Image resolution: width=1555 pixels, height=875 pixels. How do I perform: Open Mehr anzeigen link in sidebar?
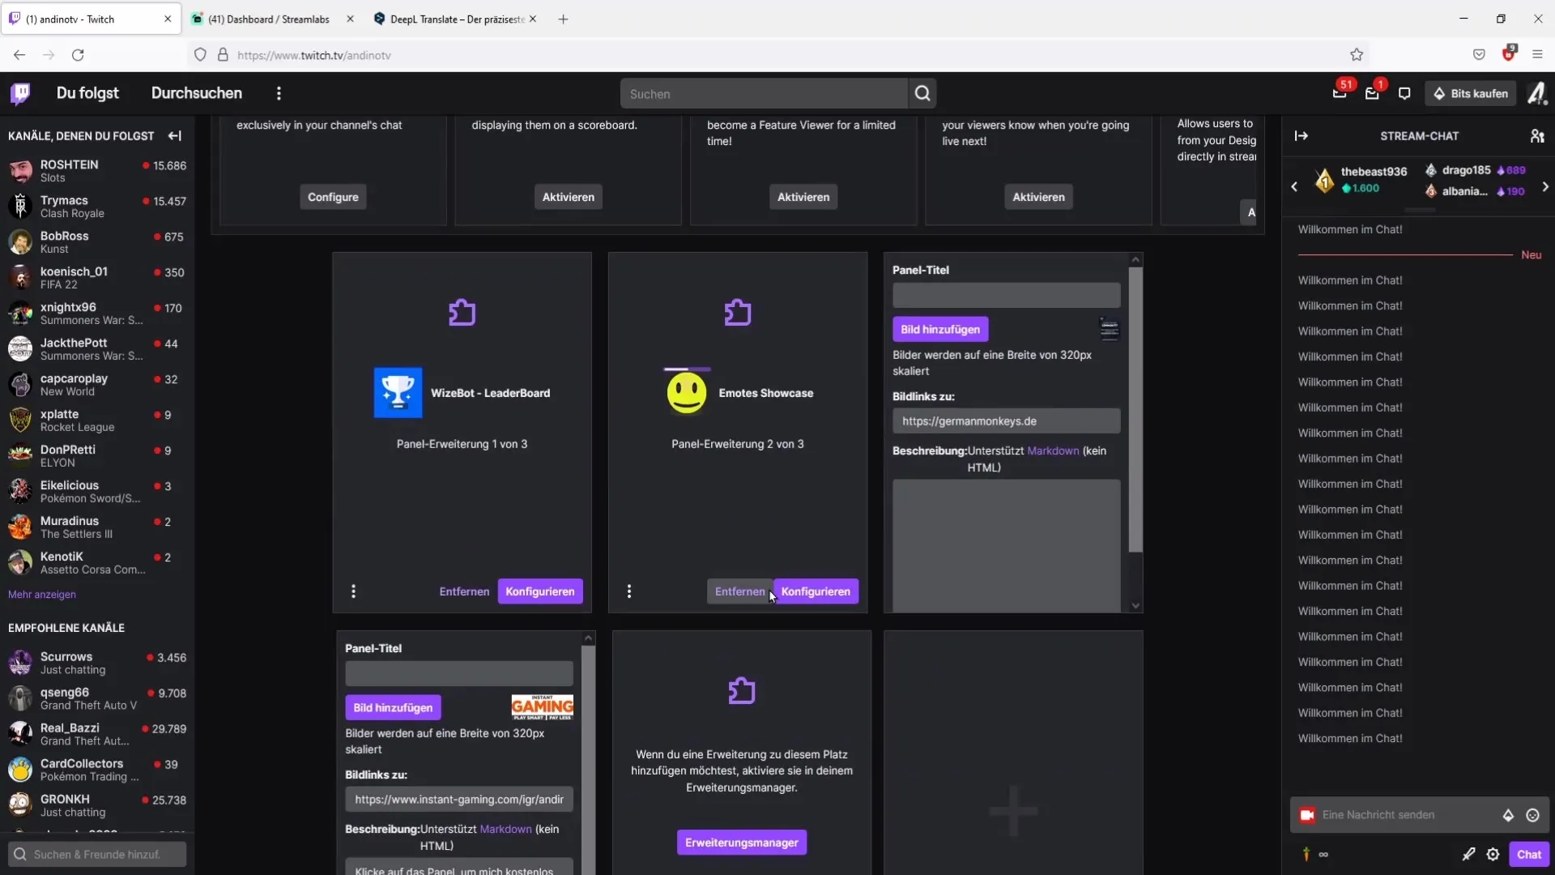(42, 595)
